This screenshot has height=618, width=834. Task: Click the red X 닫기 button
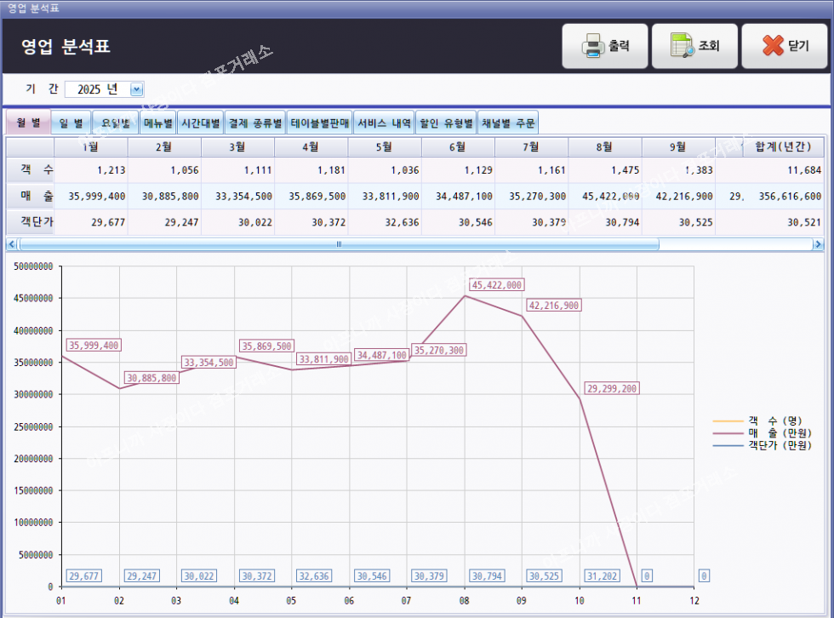click(x=784, y=46)
